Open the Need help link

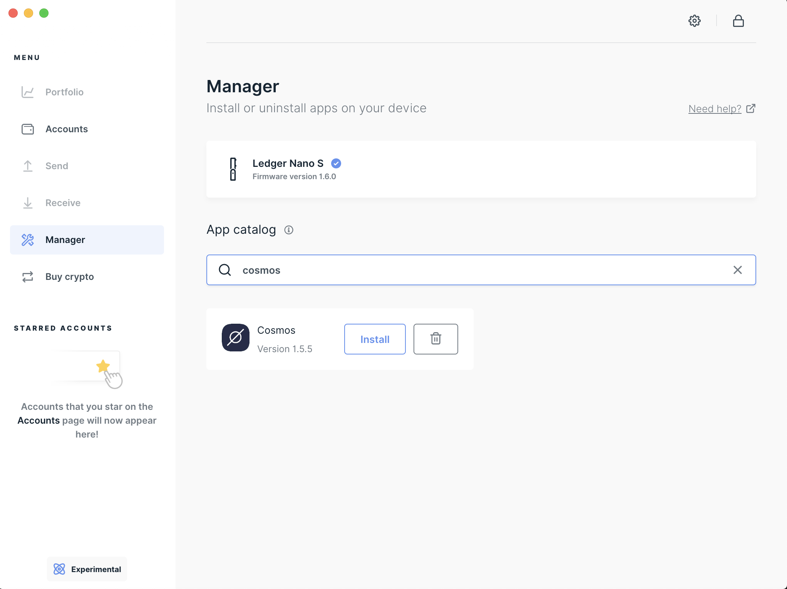coord(714,108)
